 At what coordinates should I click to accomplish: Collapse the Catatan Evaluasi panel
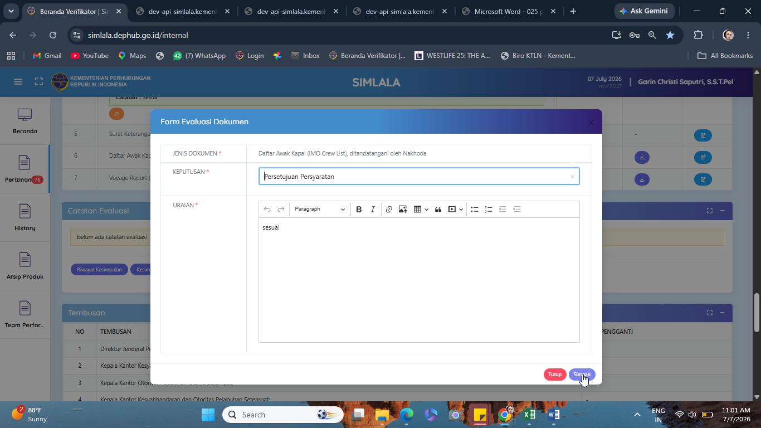pyautogui.click(x=723, y=211)
